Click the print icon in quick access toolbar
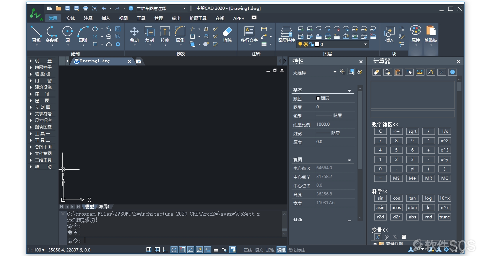The width and height of the screenshot is (482, 256). click(85, 8)
